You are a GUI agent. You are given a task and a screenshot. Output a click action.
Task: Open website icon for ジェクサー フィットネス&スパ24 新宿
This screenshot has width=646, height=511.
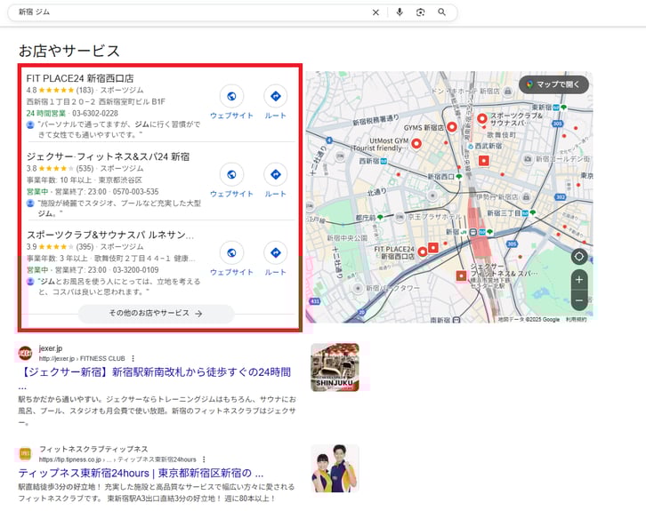(x=231, y=174)
